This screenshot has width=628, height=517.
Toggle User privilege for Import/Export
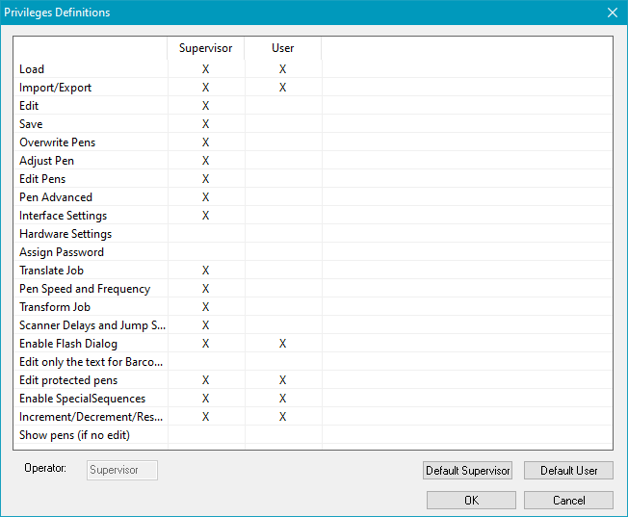[x=283, y=88]
